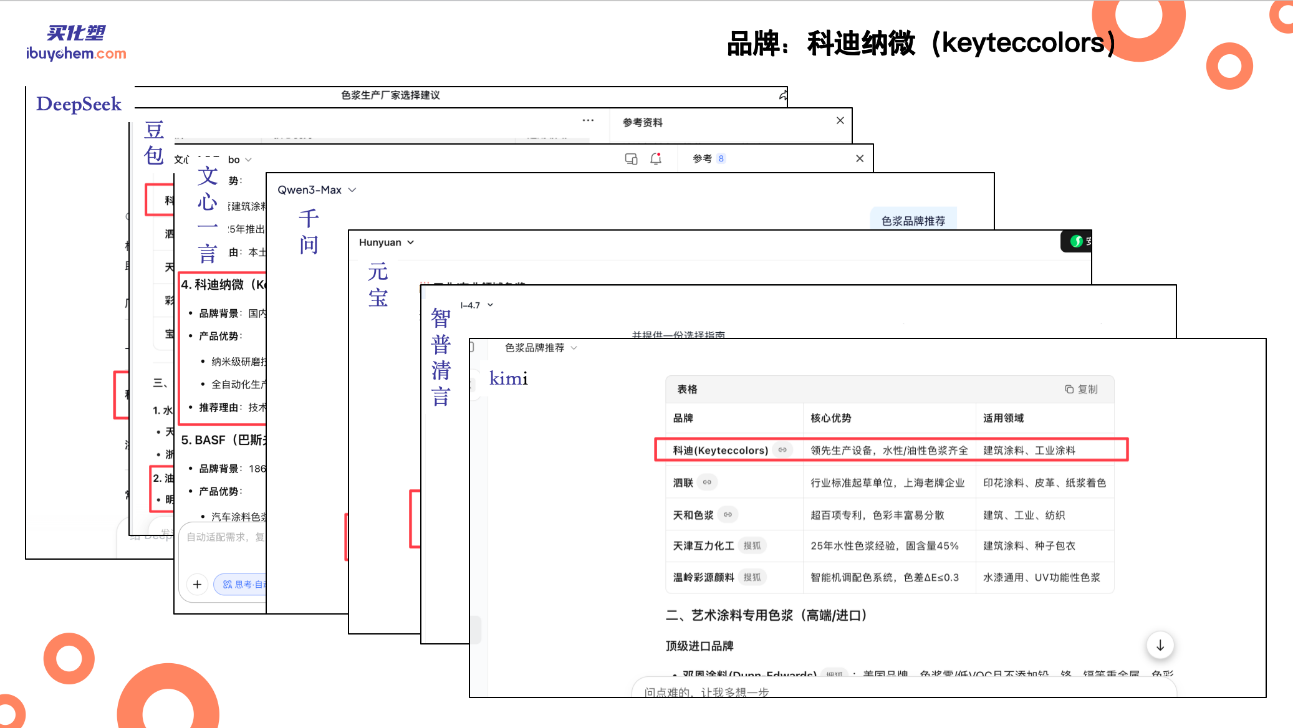
Task: Switch to the 参考 8 tab
Action: point(707,158)
